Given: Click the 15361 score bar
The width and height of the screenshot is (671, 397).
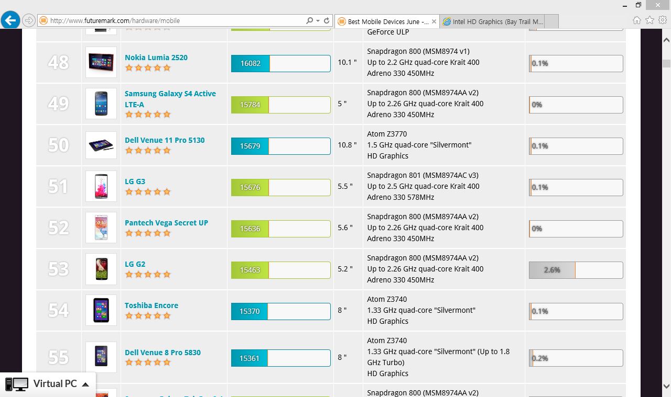Looking at the screenshot, I should click(281, 358).
